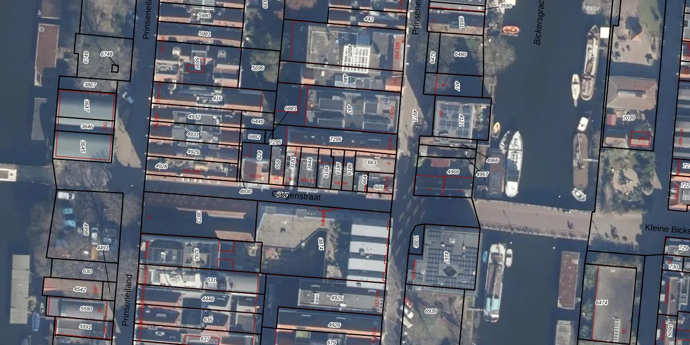Select parcel label 663
Screen dimensions: 690x345
[372, 163]
